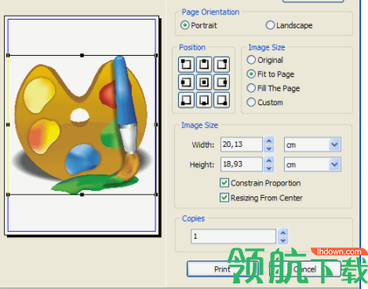
Task: Click left-middle resize handle of preview image
Action: tap(8, 125)
